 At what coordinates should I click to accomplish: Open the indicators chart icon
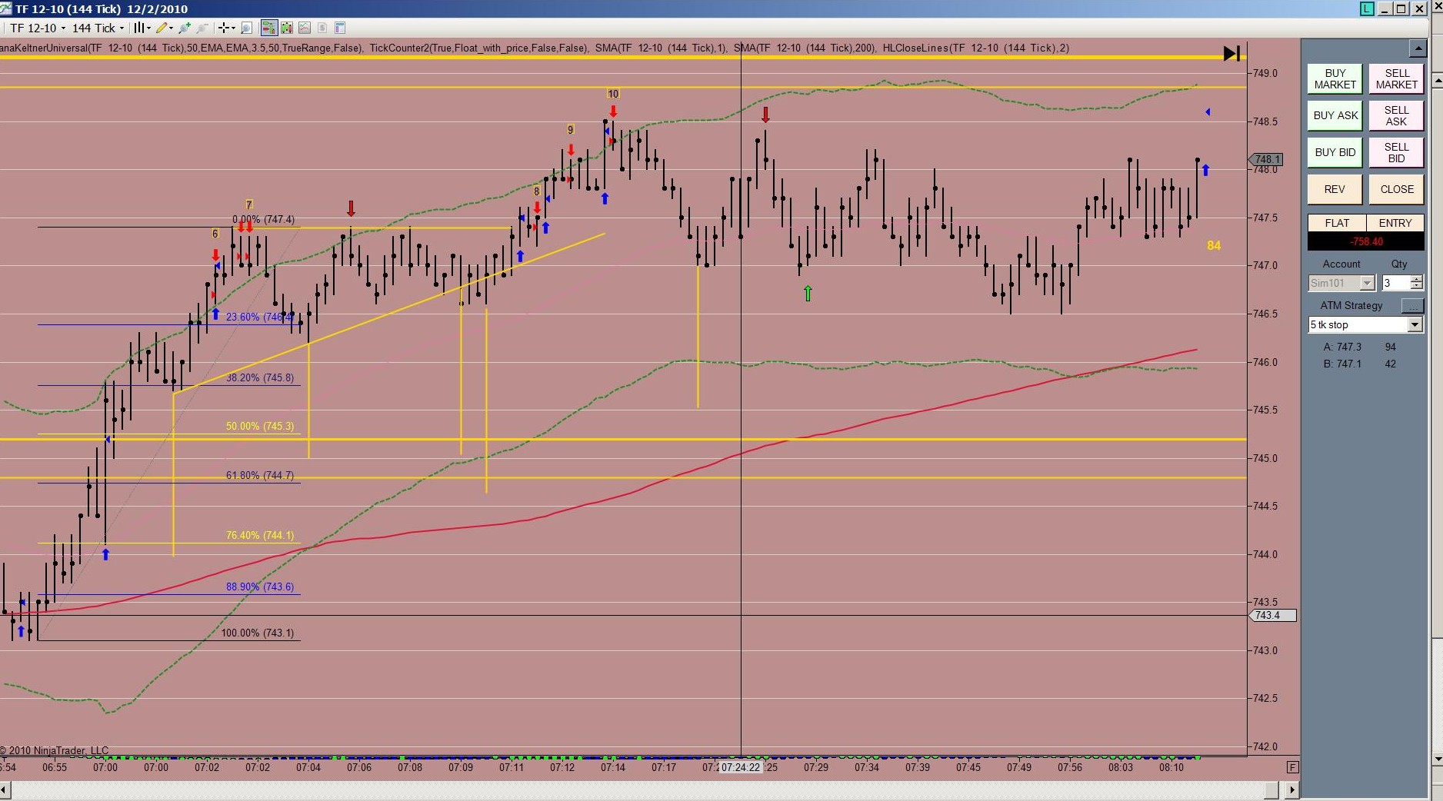(x=305, y=28)
